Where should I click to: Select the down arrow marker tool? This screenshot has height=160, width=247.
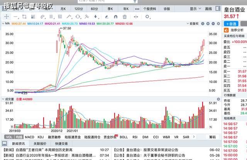(x=96, y=17)
